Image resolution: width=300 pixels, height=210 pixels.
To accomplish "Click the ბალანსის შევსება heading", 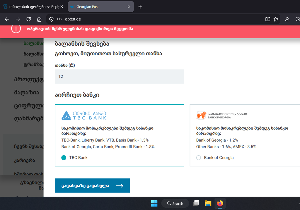I will point(82,44).
